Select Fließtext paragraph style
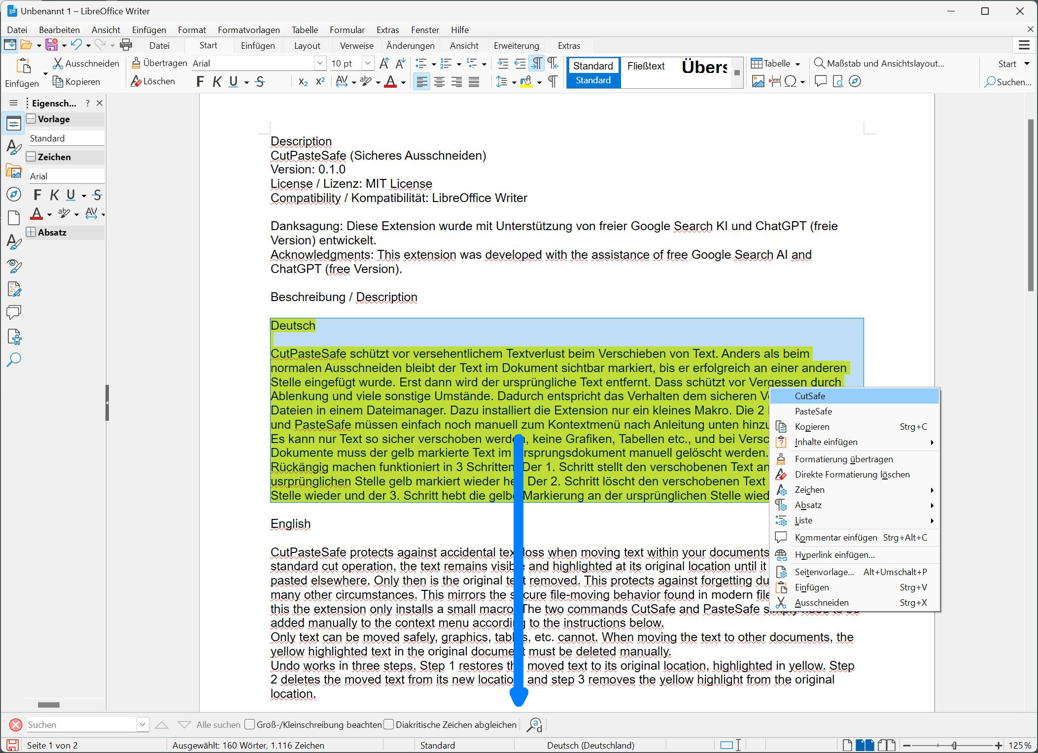The image size is (1038, 753). point(646,66)
